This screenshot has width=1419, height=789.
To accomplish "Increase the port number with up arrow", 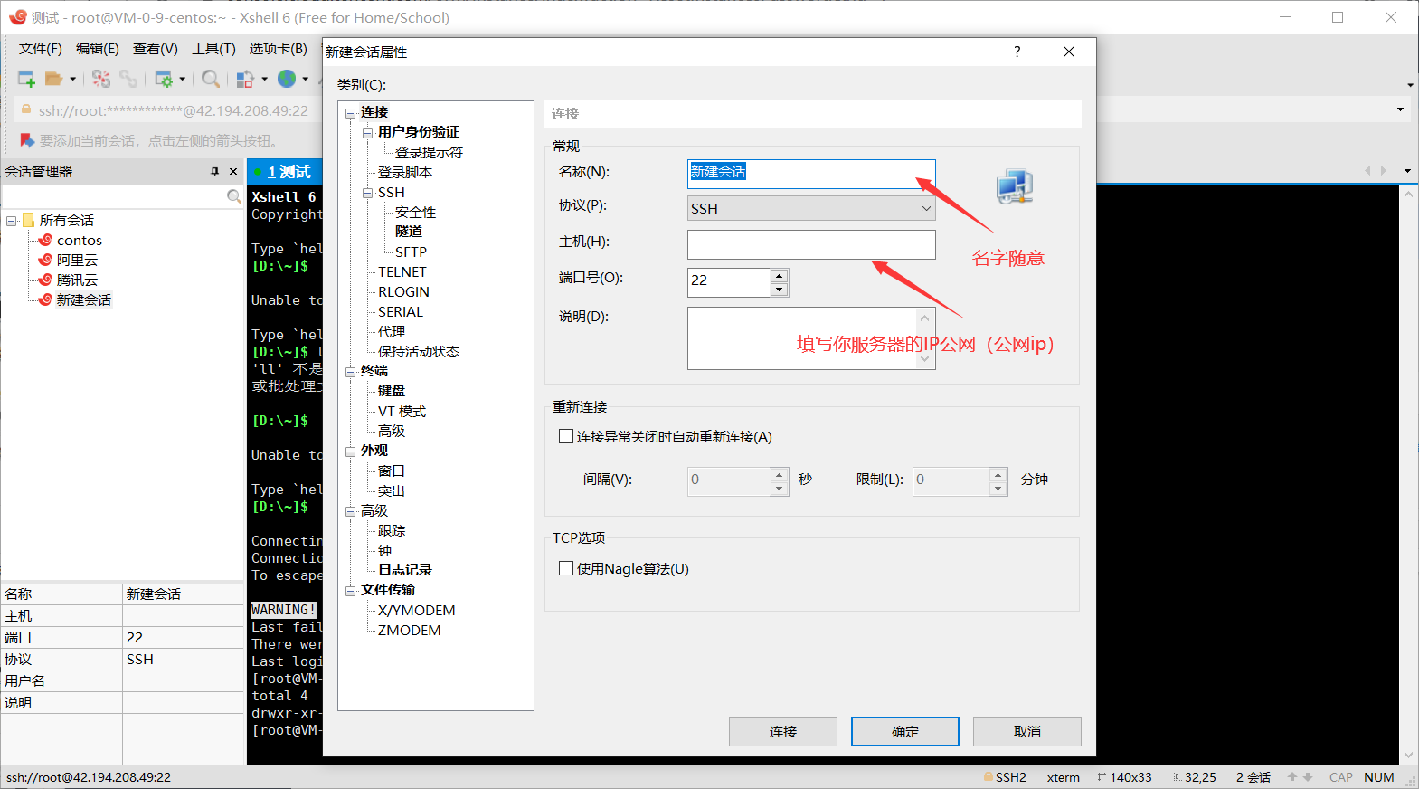I will [x=779, y=275].
